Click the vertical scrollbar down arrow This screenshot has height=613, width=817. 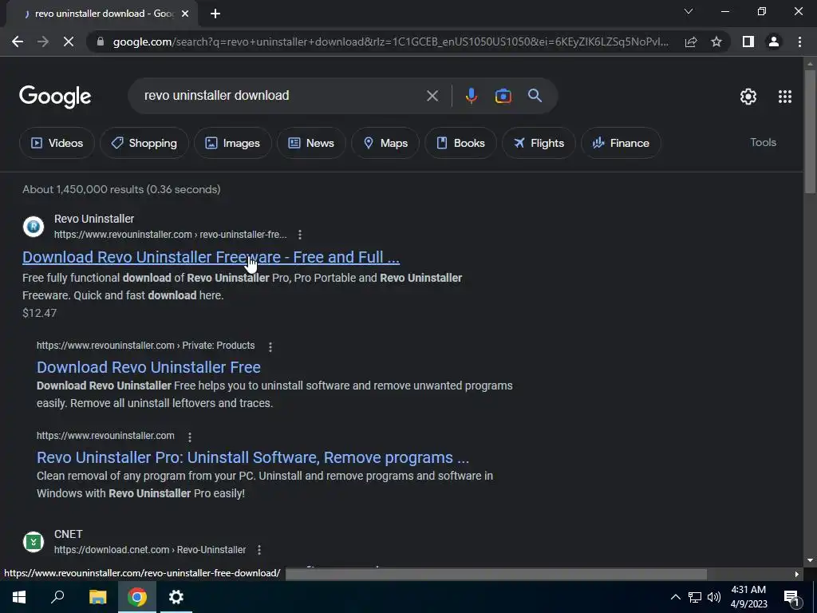click(811, 561)
